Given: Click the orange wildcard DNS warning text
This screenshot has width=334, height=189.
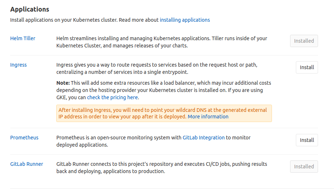Looking at the screenshot, I should click(163, 113).
